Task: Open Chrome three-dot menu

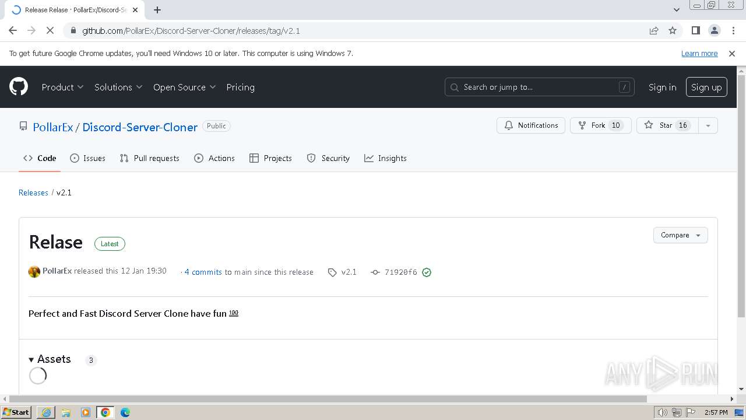Action: point(732,30)
